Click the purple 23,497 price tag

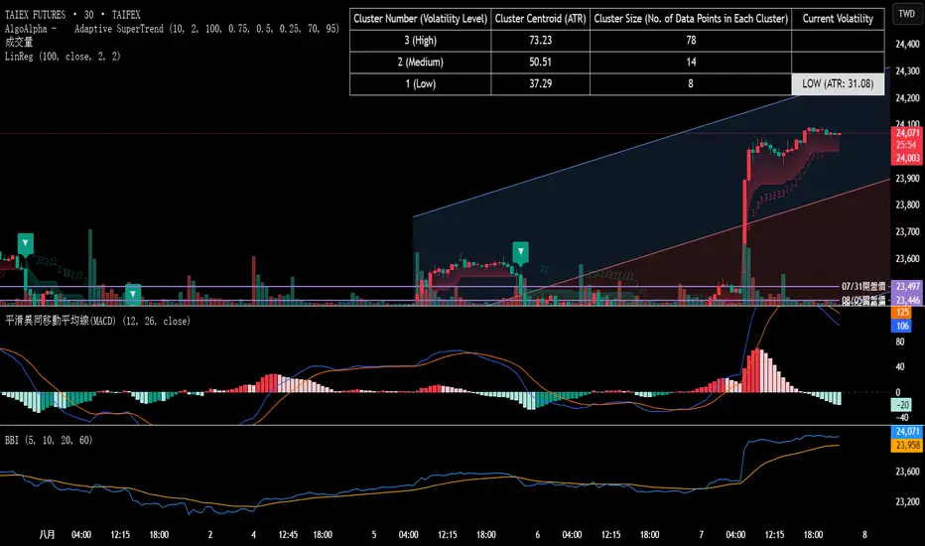905,286
